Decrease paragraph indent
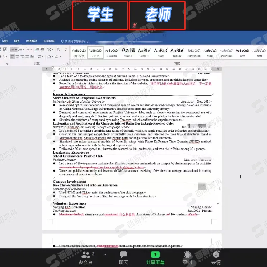 (37, 50)
